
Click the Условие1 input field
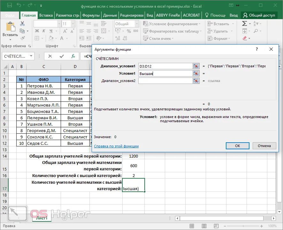click(x=165, y=74)
